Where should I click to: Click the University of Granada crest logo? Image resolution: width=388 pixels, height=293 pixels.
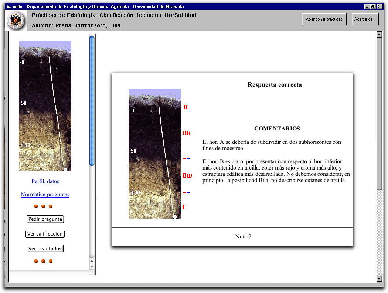click(x=16, y=21)
